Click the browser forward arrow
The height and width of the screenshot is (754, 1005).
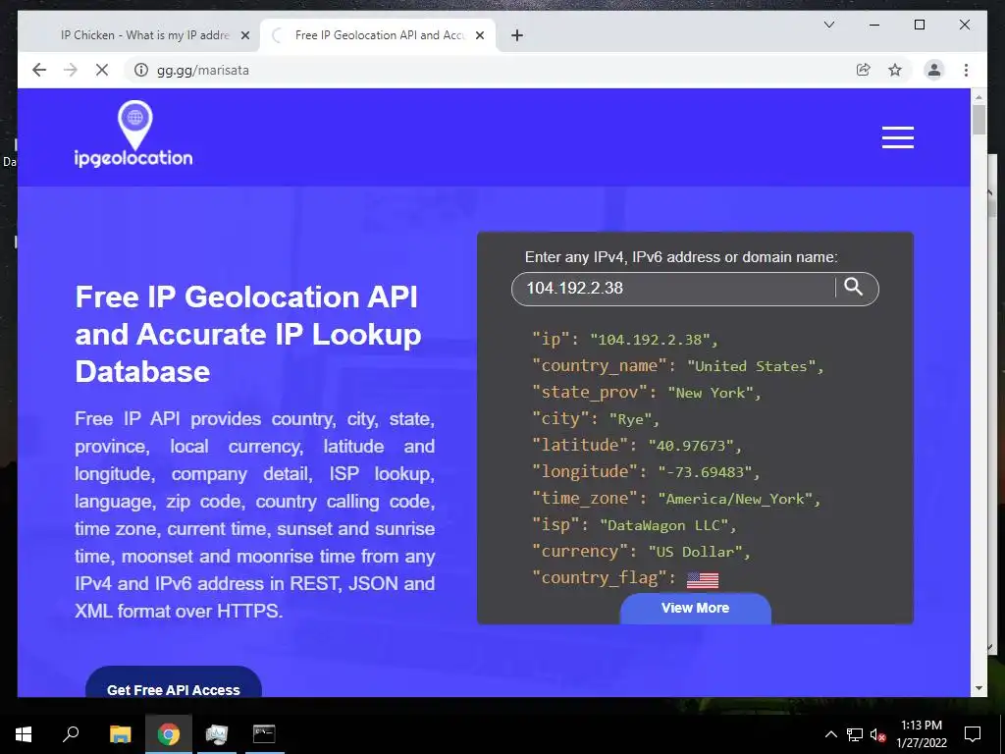pos(71,70)
